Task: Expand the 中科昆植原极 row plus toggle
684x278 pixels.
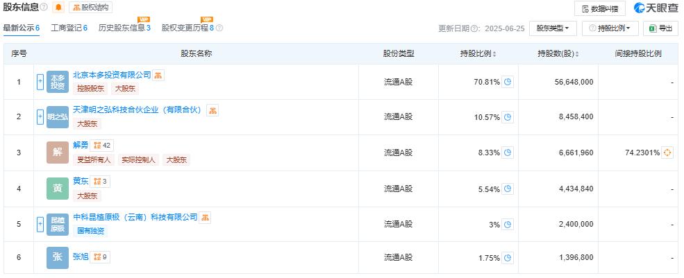Action: click(x=40, y=225)
